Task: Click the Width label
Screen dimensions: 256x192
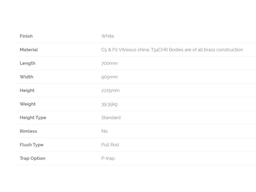Action: pyautogui.click(x=26, y=77)
